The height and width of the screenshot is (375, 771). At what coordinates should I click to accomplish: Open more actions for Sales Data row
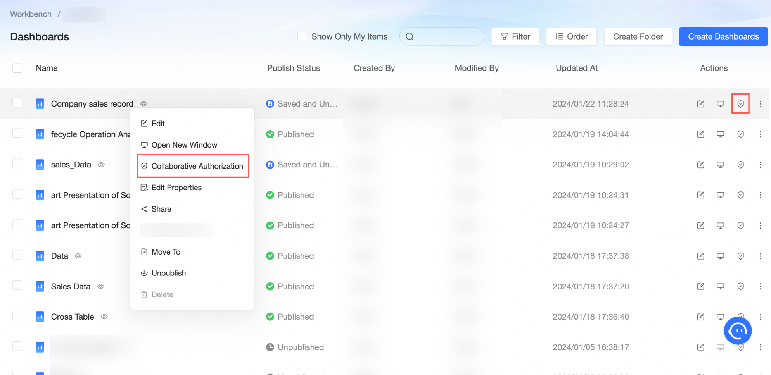[x=760, y=286]
